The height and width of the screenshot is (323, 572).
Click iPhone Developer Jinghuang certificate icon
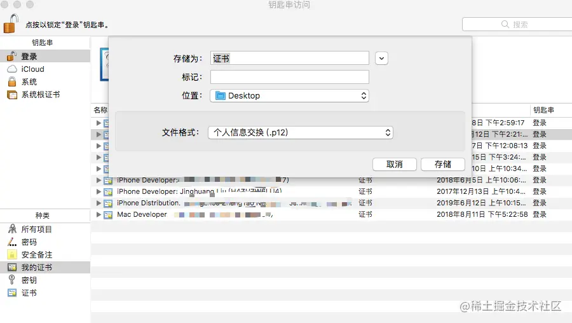108,191
